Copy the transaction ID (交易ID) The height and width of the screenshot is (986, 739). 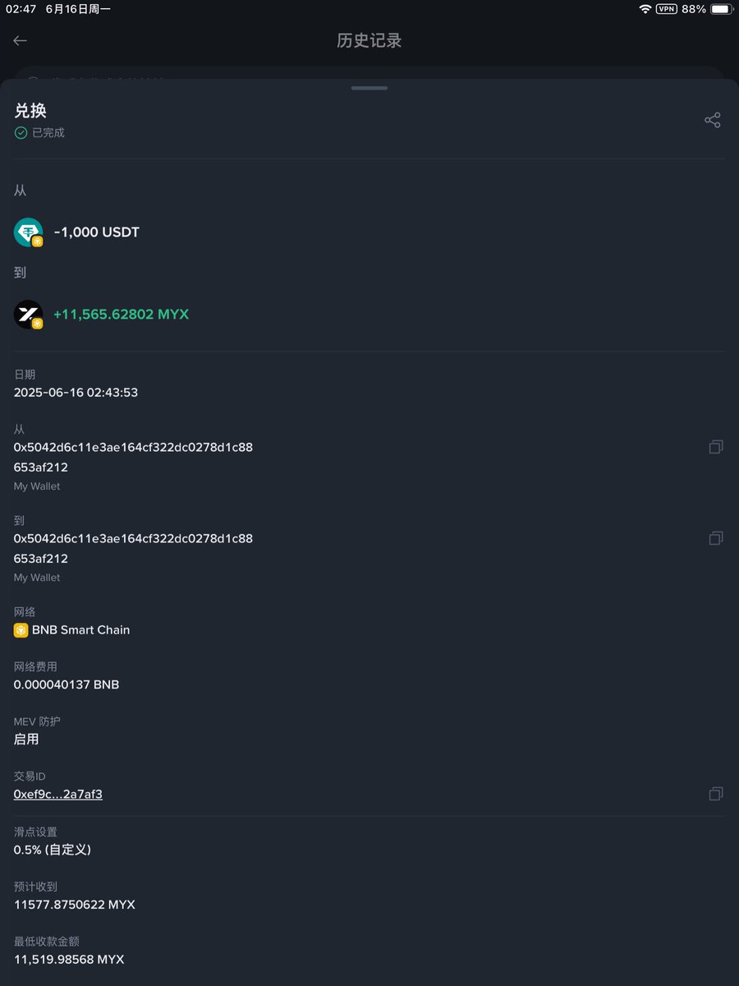point(716,794)
